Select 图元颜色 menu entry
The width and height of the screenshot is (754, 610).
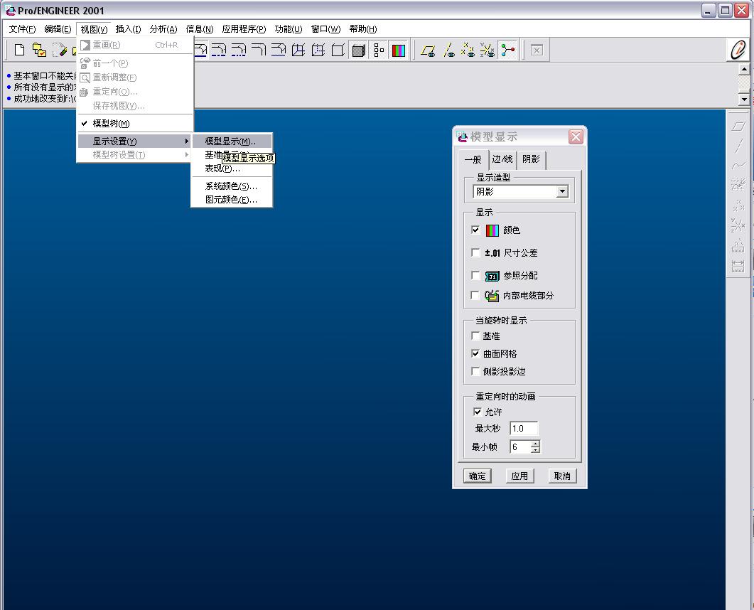tap(232, 200)
